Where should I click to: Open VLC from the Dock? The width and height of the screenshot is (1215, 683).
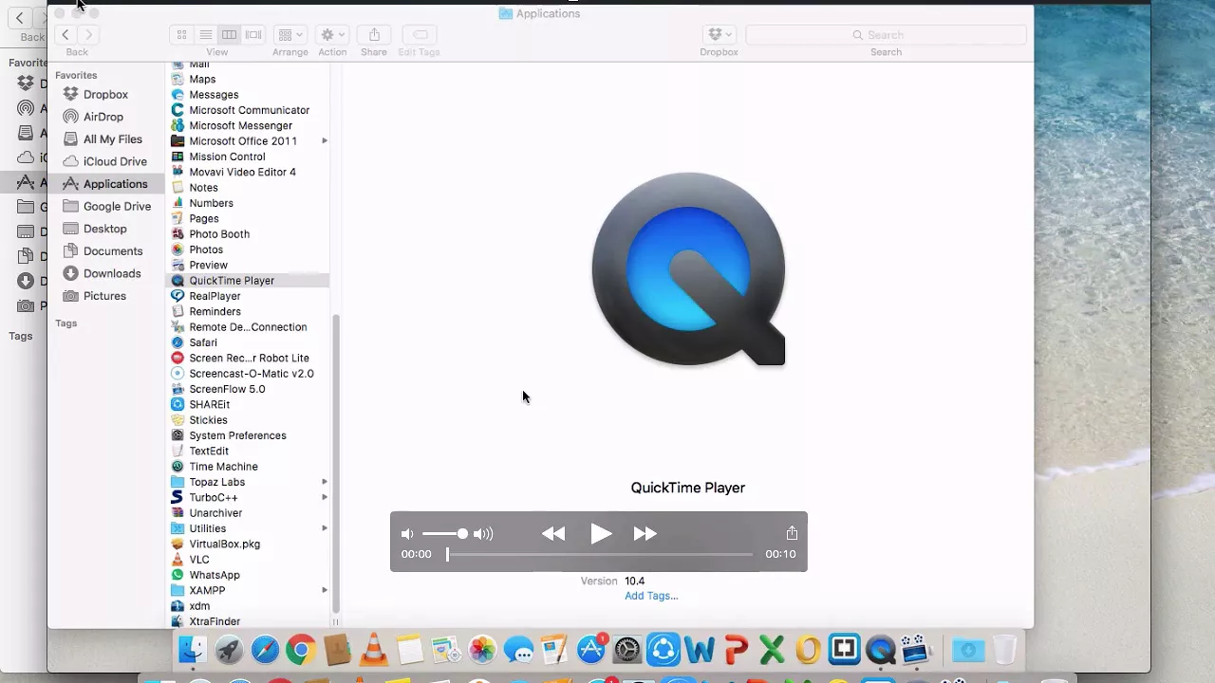point(374,650)
